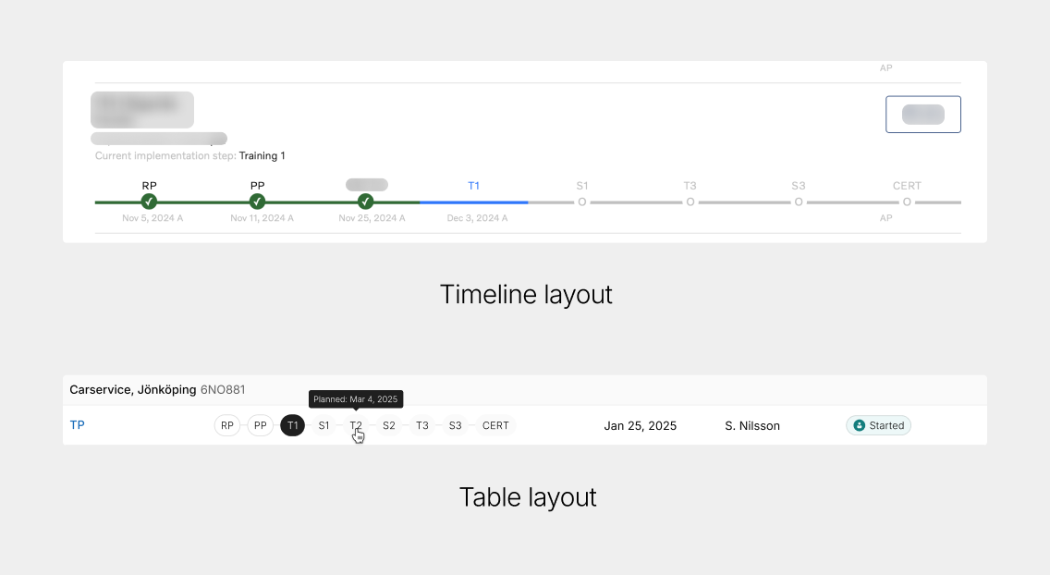
Task: Open the TP link in the table
Action: 78,425
